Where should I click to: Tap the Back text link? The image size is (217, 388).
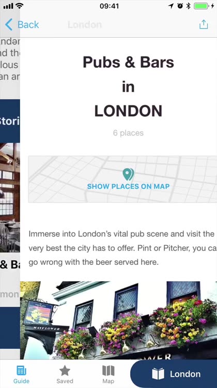(28, 24)
